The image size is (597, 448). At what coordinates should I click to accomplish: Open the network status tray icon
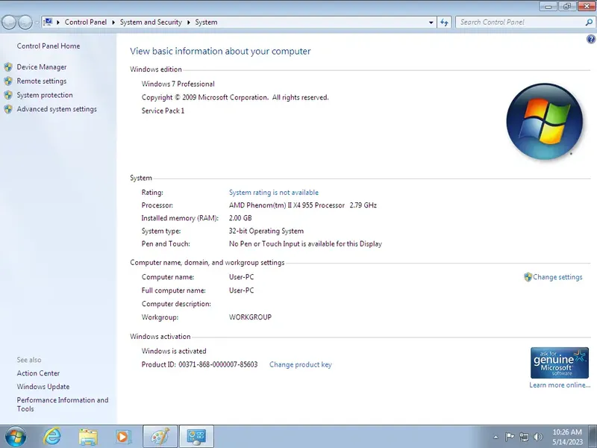click(x=523, y=436)
